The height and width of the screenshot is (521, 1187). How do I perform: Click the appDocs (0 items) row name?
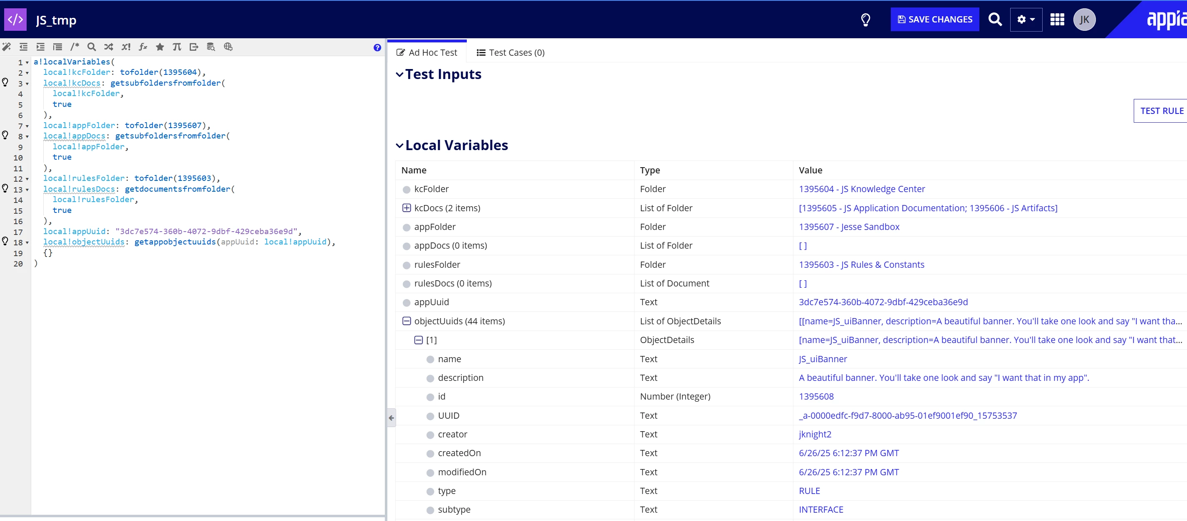[450, 245]
